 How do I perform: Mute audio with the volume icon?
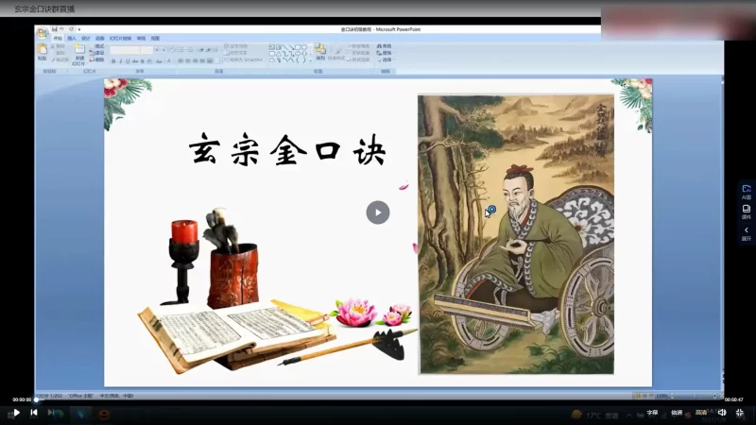(x=722, y=413)
